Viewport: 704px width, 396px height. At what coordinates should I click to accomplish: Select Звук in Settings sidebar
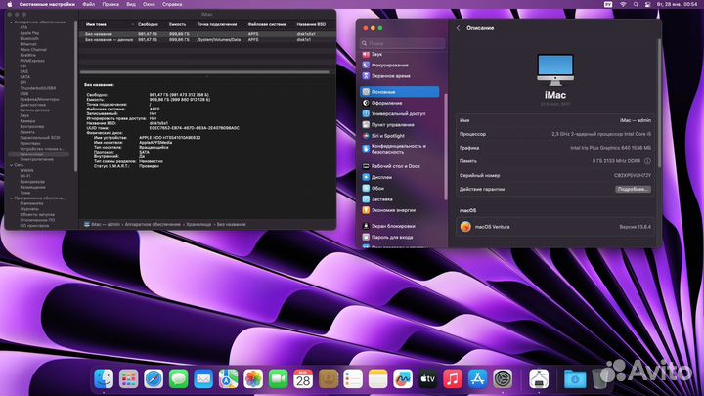(400, 54)
